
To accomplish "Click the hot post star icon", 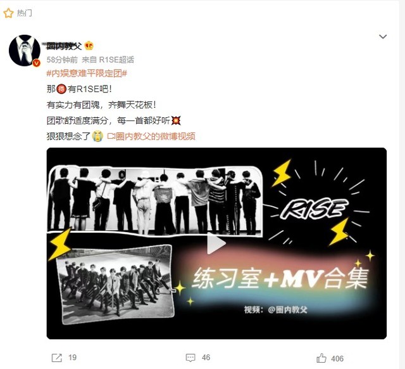I will point(8,13).
